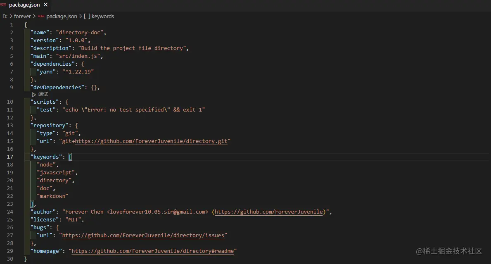
Task: Follow the author's GitHub profile link
Action: click(269, 212)
